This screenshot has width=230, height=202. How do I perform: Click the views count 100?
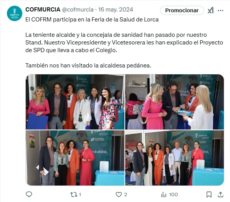[x=174, y=195]
